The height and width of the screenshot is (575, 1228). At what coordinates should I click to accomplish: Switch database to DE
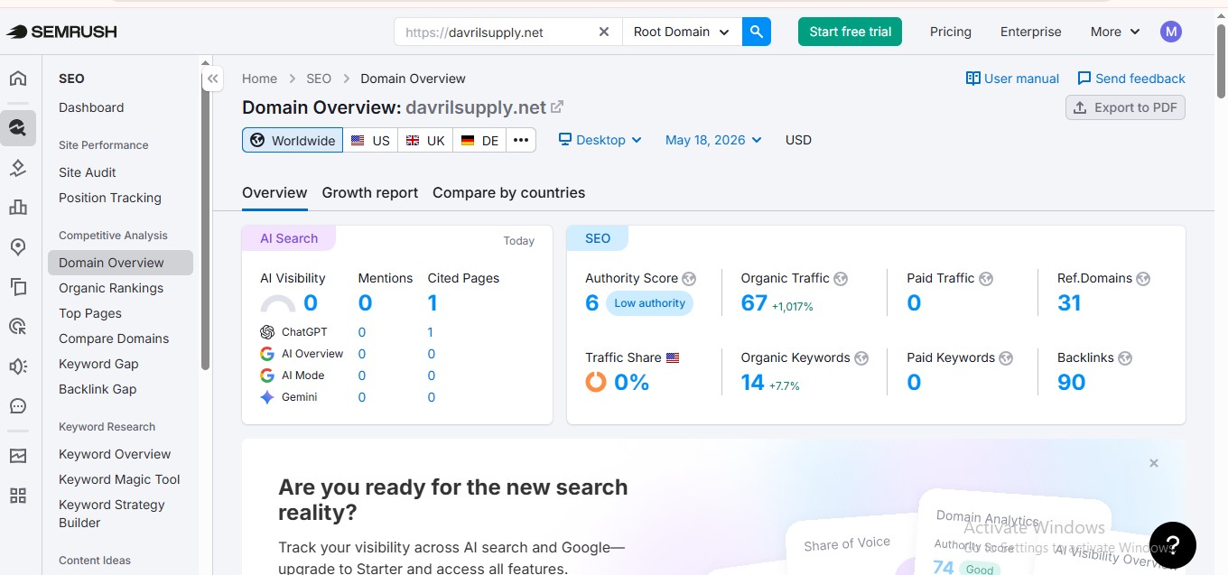tap(479, 140)
